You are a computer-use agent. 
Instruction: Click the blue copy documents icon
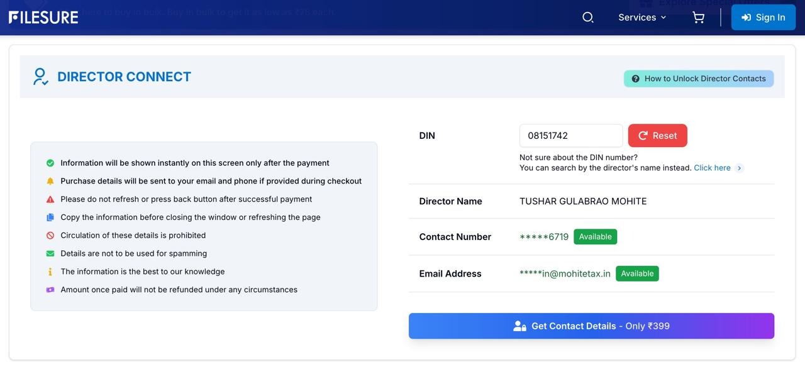pos(50,217)
